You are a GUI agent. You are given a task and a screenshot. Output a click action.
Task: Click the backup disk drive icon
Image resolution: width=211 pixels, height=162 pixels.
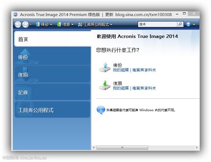(105, 68)
